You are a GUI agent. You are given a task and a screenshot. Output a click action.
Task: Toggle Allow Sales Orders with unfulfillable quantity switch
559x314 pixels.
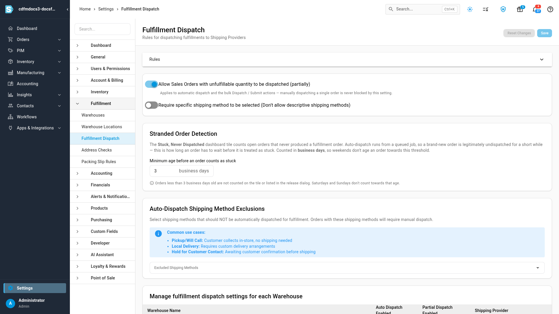151,84
